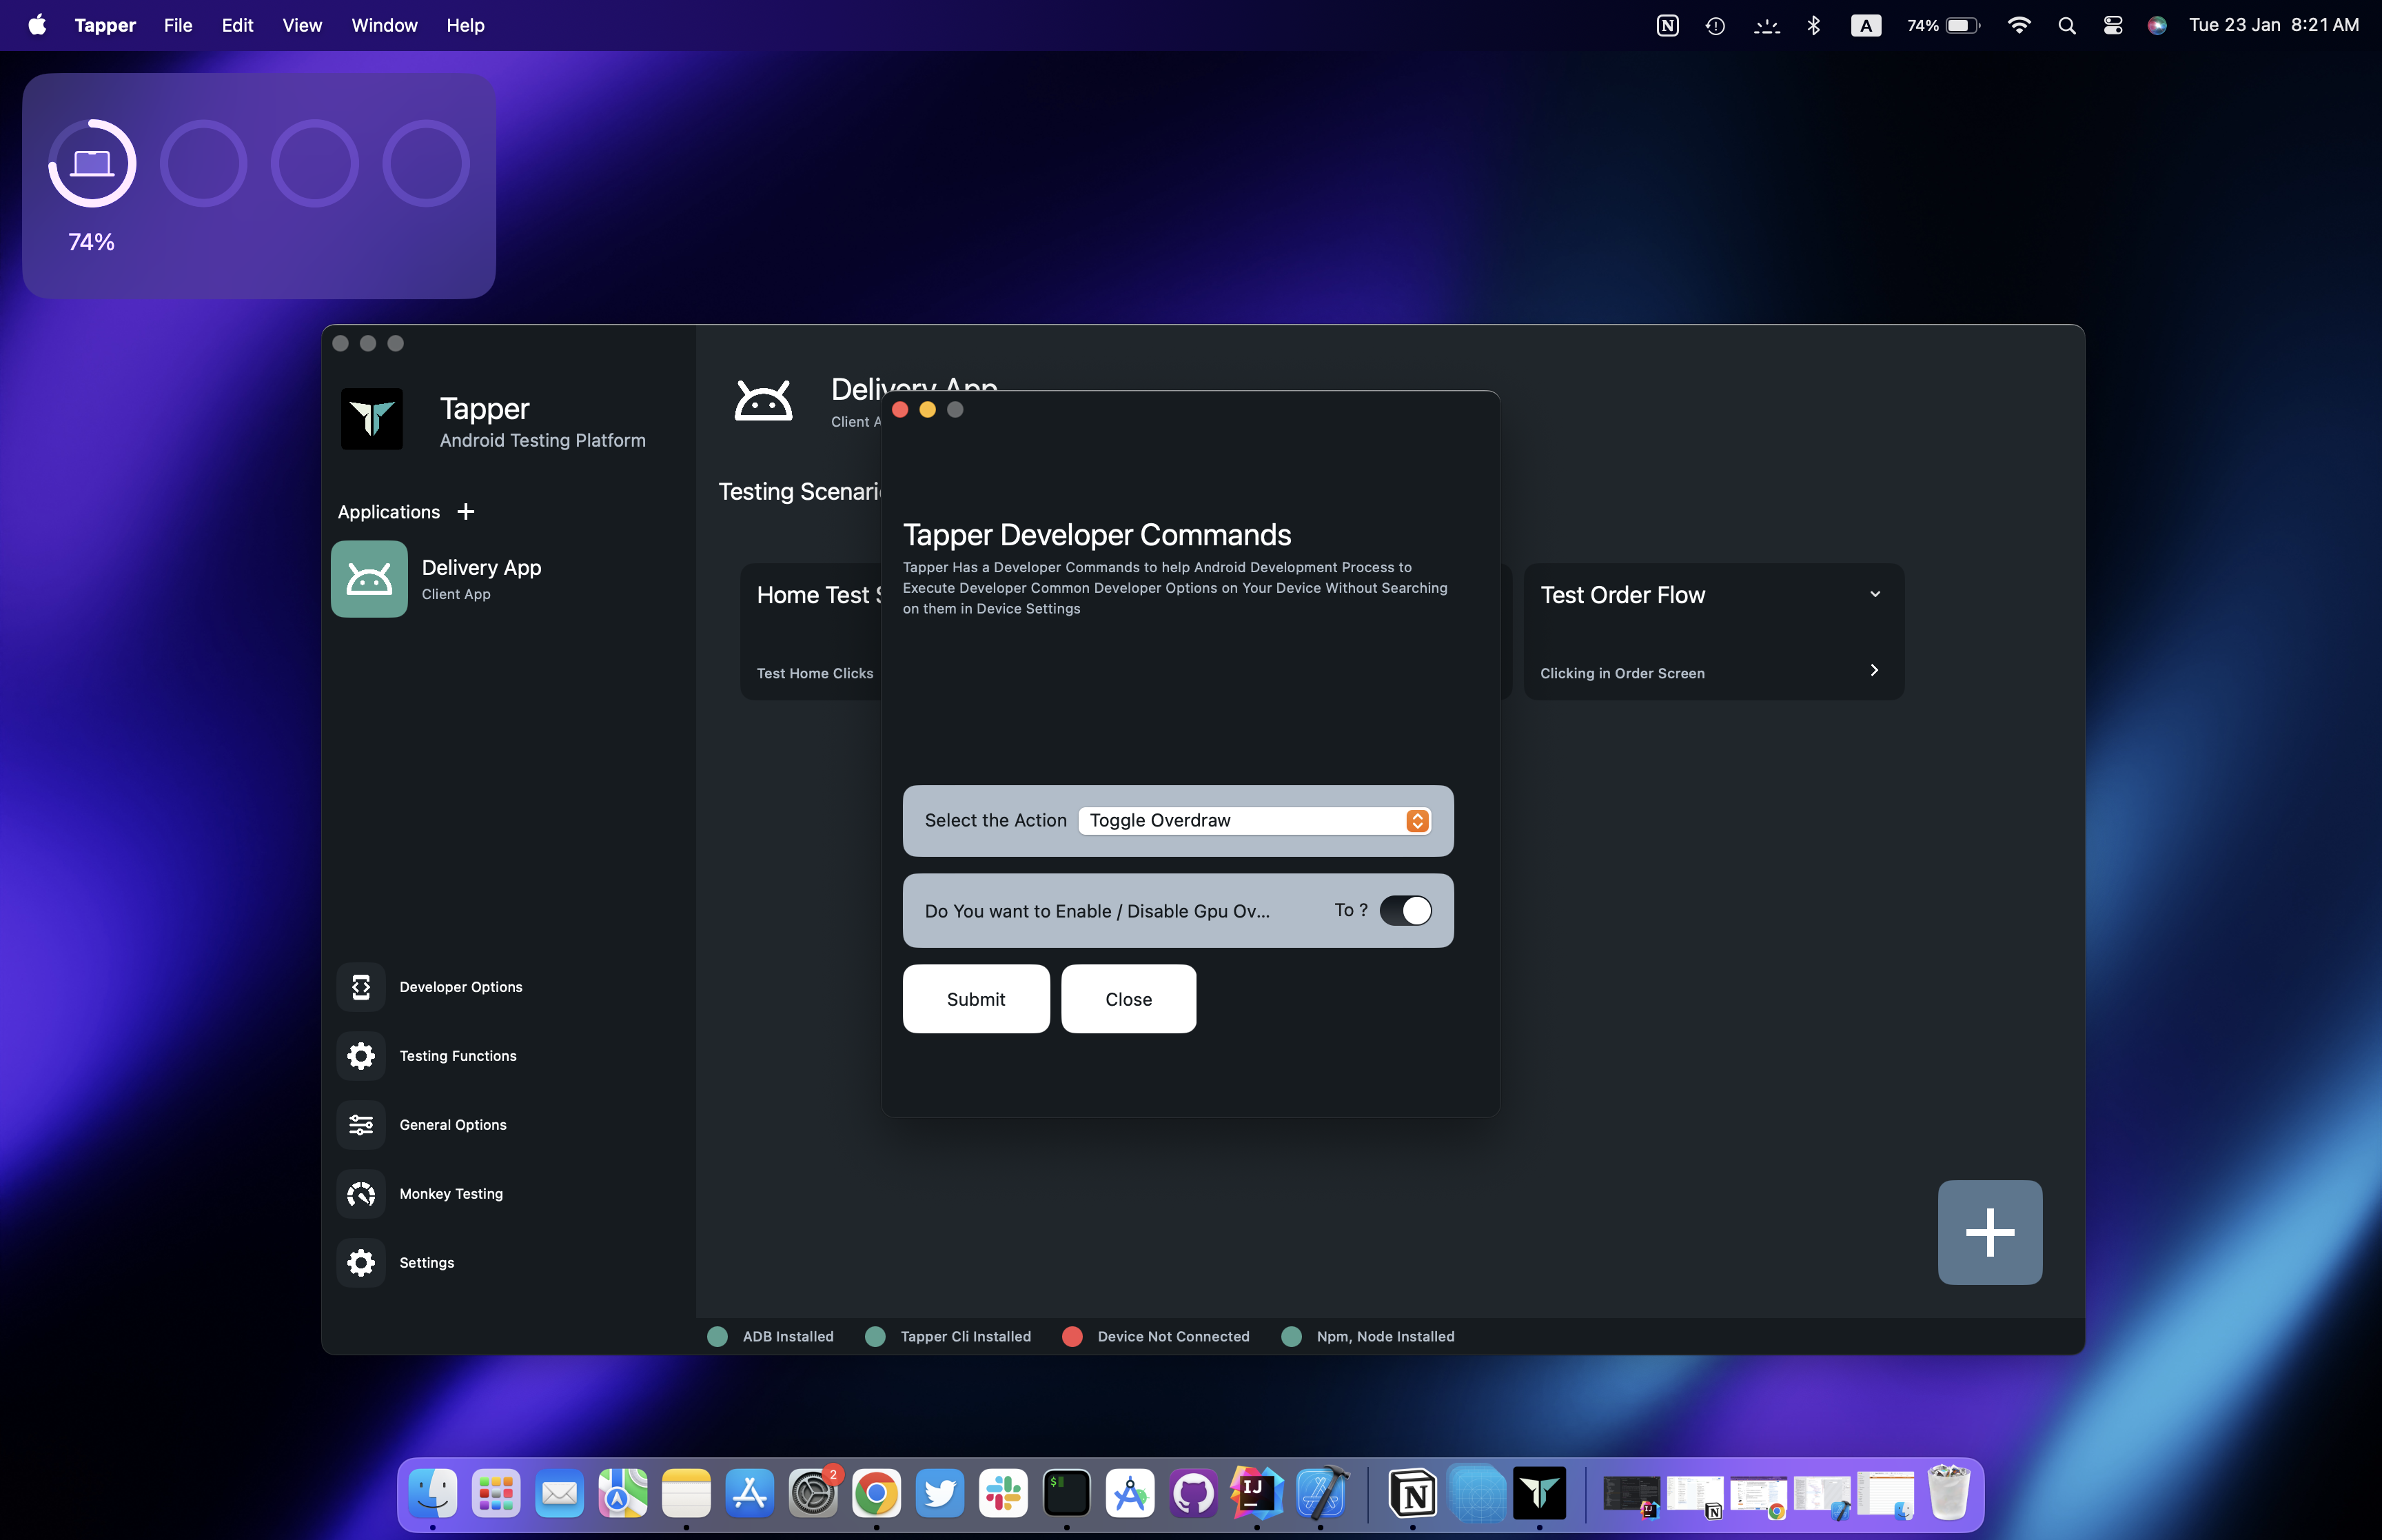Screen dimensions: 2382x1540
Task: Open Google Chrome from the dock
Action: pos(877,1494)
